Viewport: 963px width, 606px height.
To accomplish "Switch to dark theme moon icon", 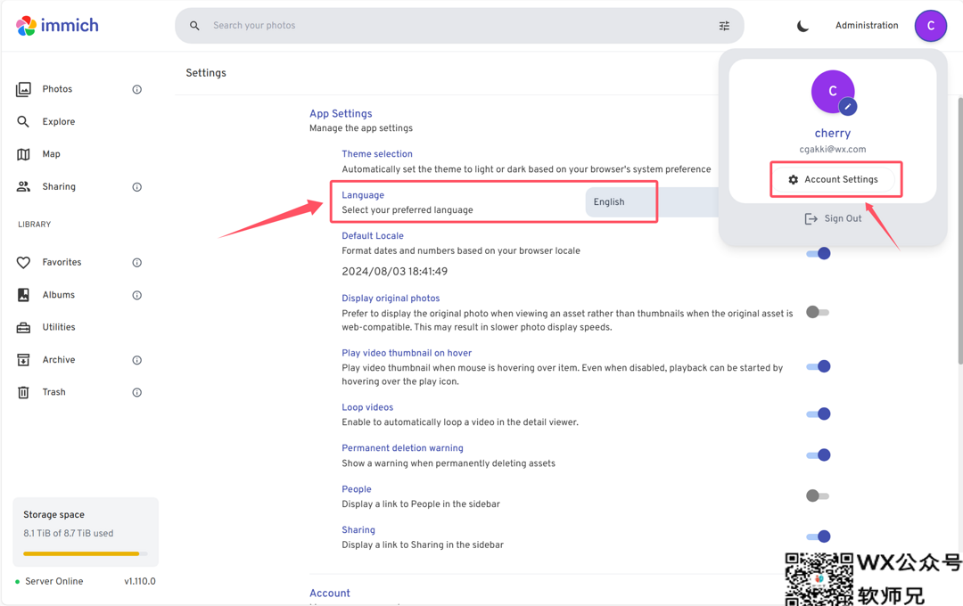I will tap(802, 26).
